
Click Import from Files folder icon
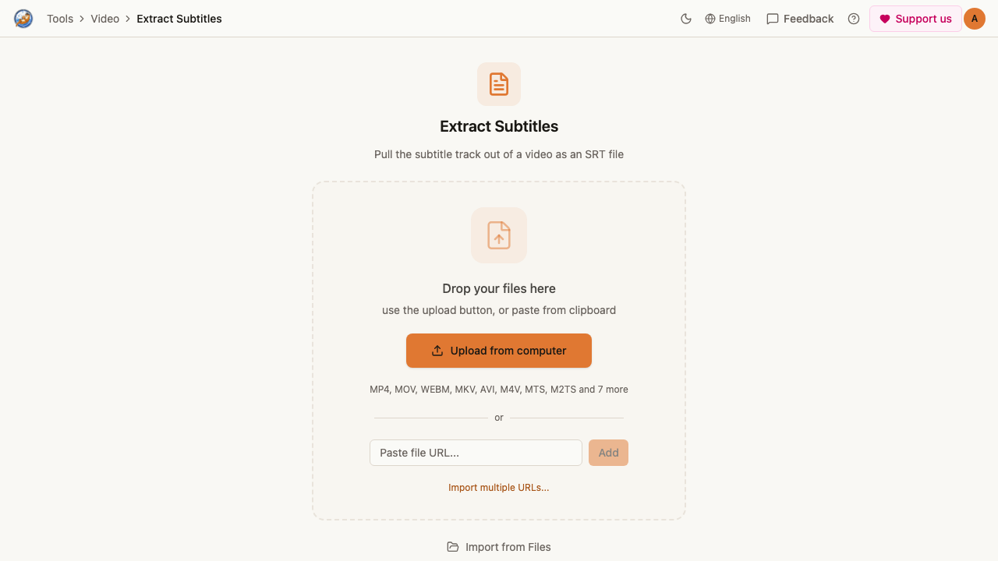tap(453, 547)
